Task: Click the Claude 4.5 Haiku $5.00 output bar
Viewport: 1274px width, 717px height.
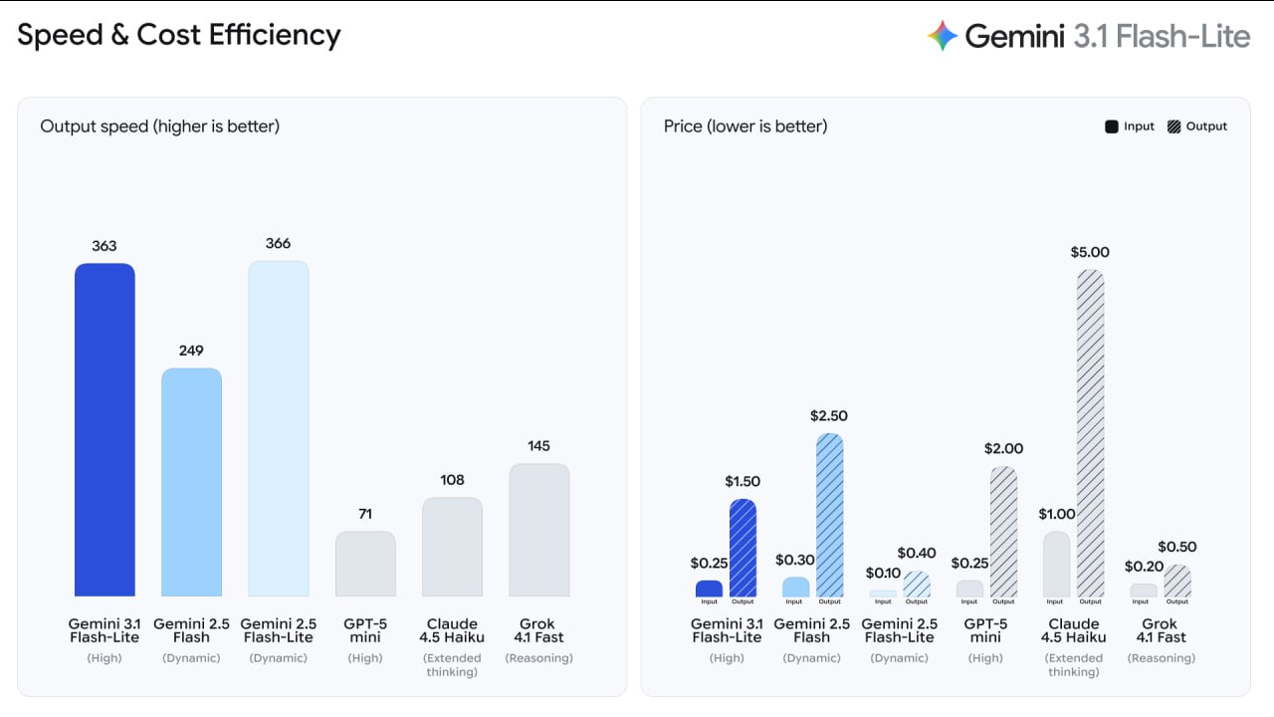Action: 1091,433
